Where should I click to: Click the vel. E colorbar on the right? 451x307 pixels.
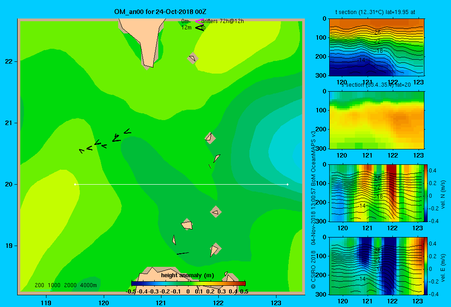pyautogui.click(x=426, y=266)
